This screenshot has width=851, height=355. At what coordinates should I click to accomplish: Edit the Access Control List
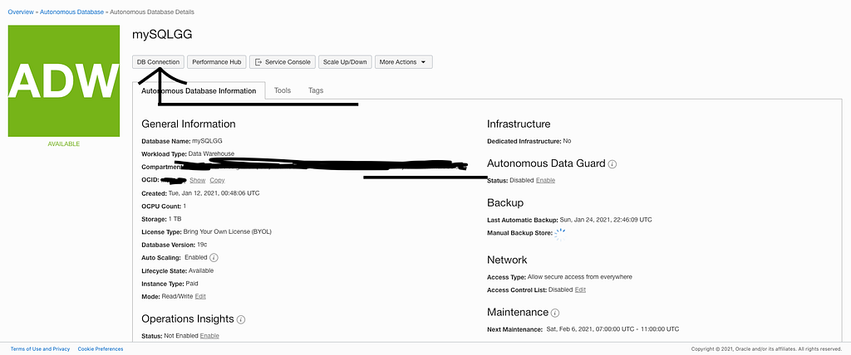580,290
